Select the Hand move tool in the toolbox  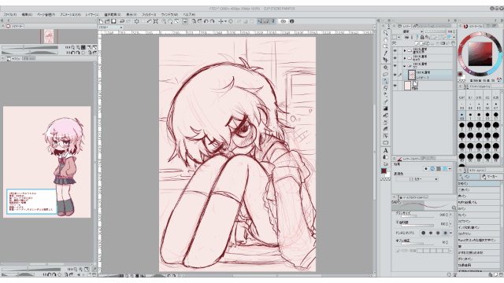tap(385, 39)
